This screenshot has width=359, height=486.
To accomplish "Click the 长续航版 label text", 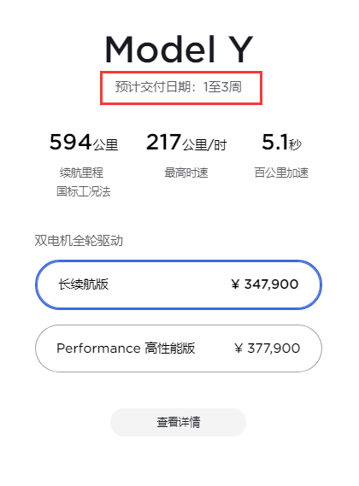I will pyautogui.click(x=84, y=284).
